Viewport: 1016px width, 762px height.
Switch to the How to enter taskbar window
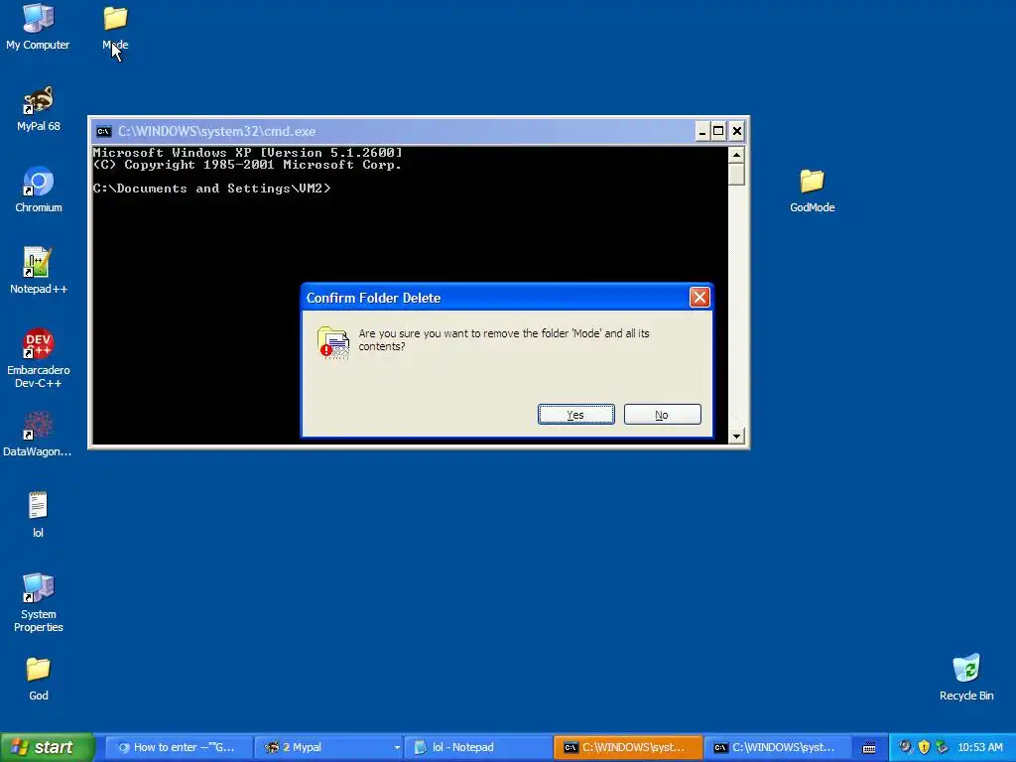177,747
